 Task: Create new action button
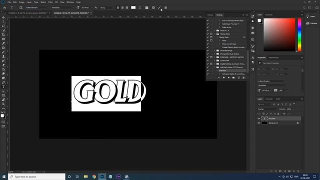[238, 77]
